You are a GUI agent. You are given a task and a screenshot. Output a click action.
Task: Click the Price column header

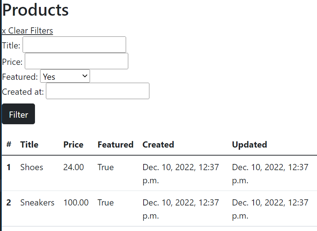(x=73, y=145)
